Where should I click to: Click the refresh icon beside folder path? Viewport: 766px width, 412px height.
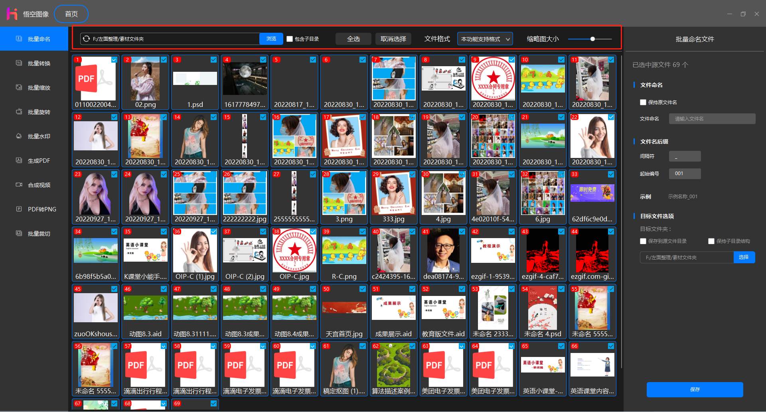[86, 39]
